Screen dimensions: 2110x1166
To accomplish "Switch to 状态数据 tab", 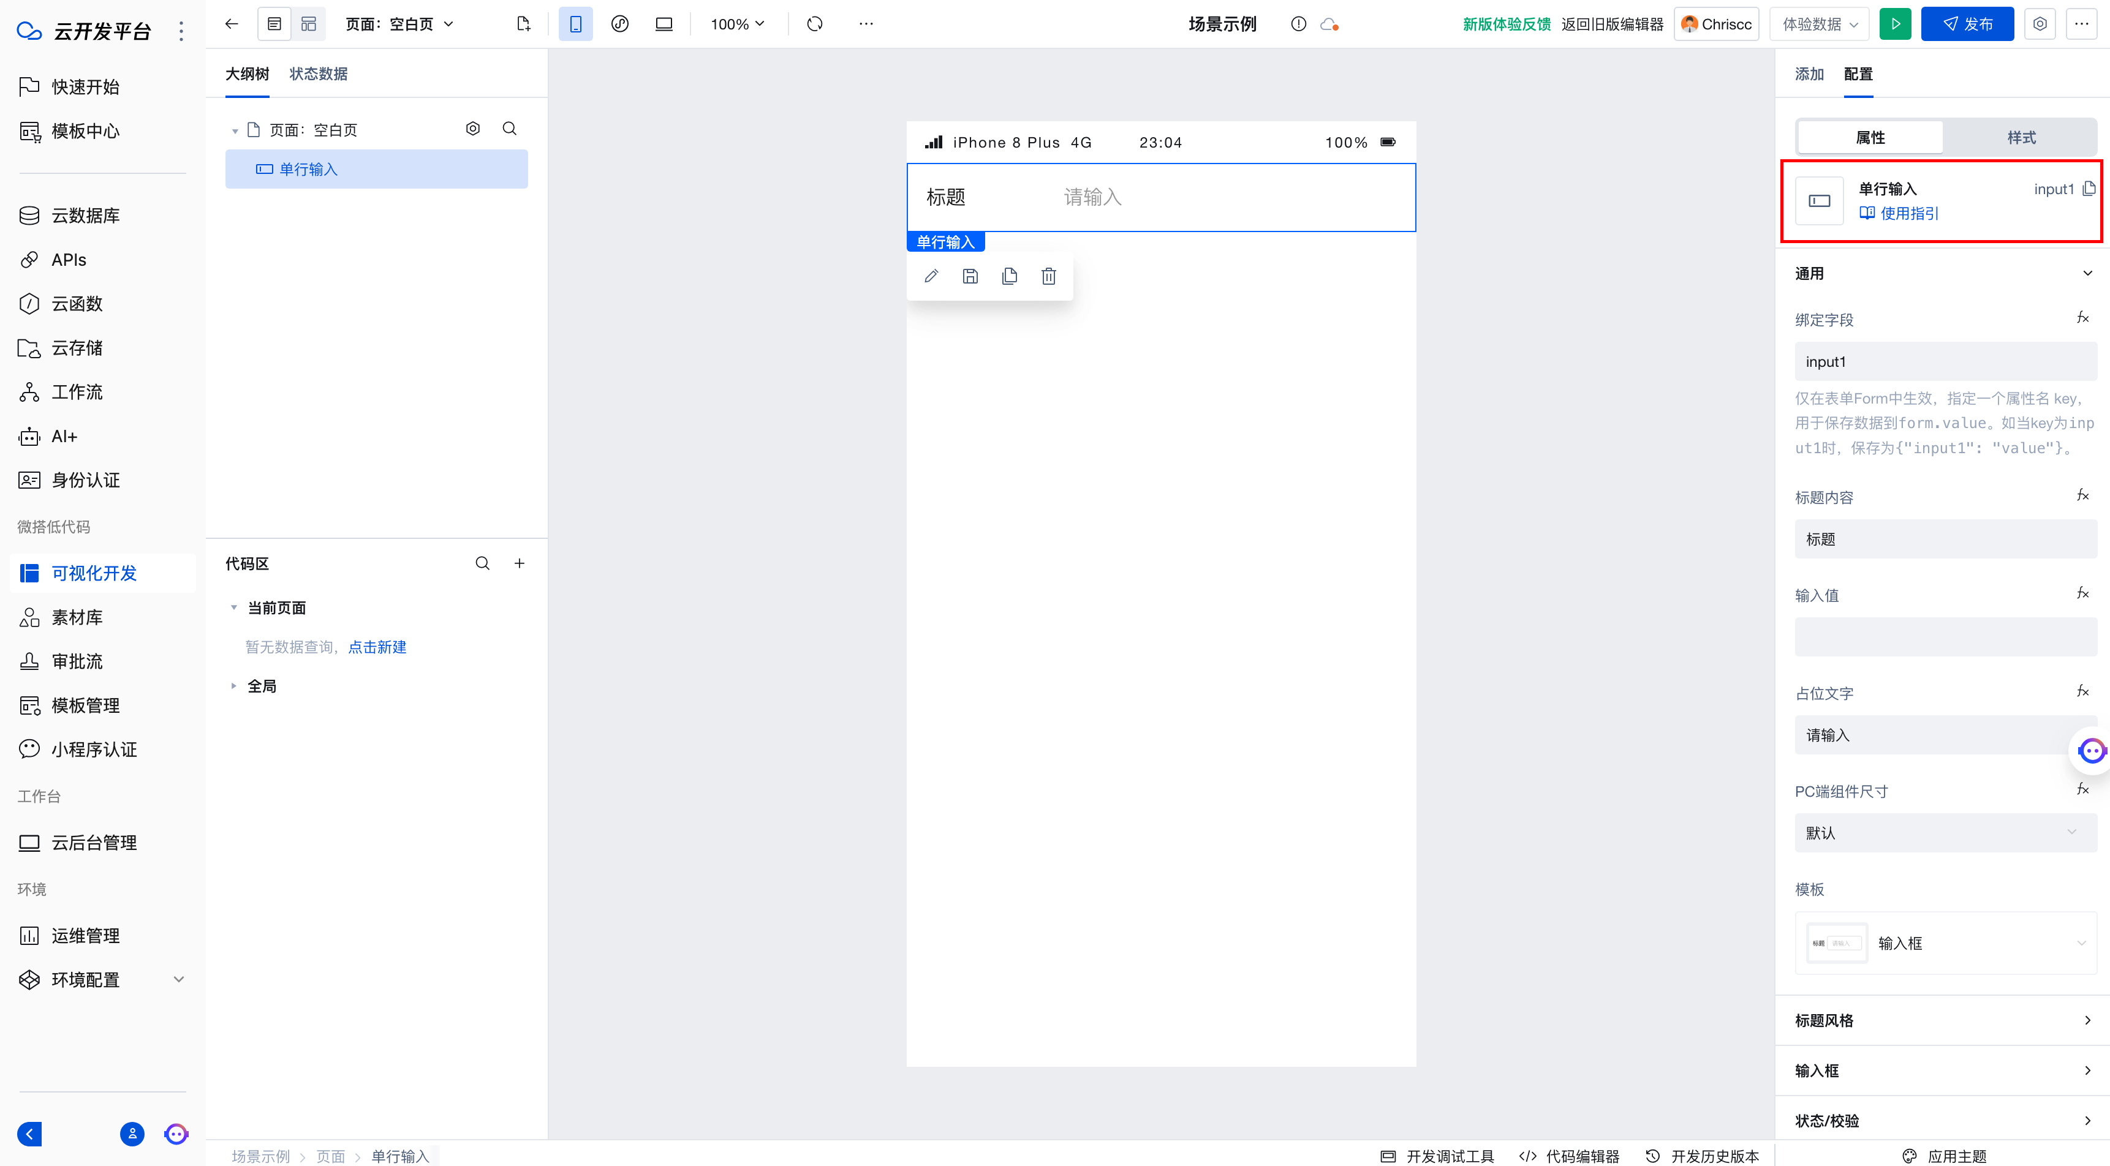I will pos(318,73).
